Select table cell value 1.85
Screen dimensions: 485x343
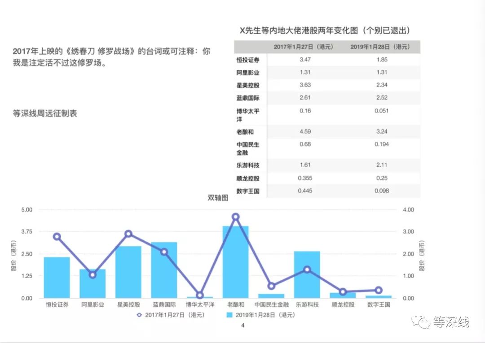tap(382, 60)
